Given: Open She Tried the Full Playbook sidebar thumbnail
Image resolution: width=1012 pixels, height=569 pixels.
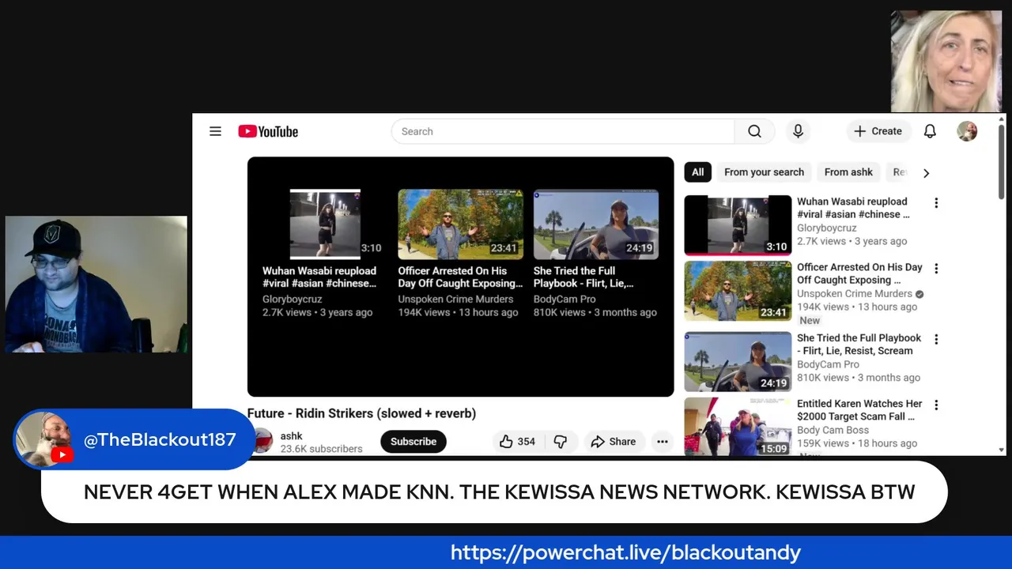Looking at the screenshot, I should tap(738, 361).
